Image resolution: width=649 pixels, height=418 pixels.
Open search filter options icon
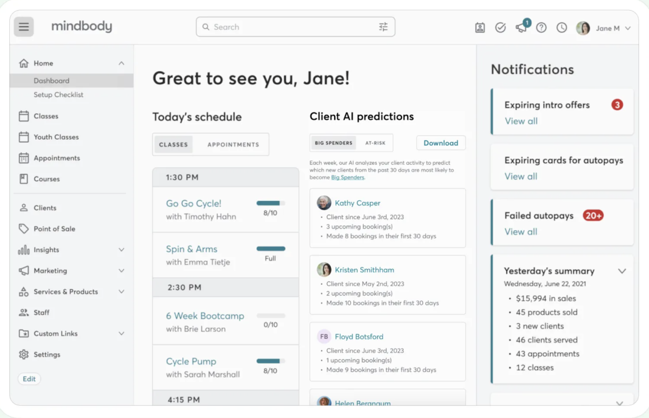[x=383, y=27]
